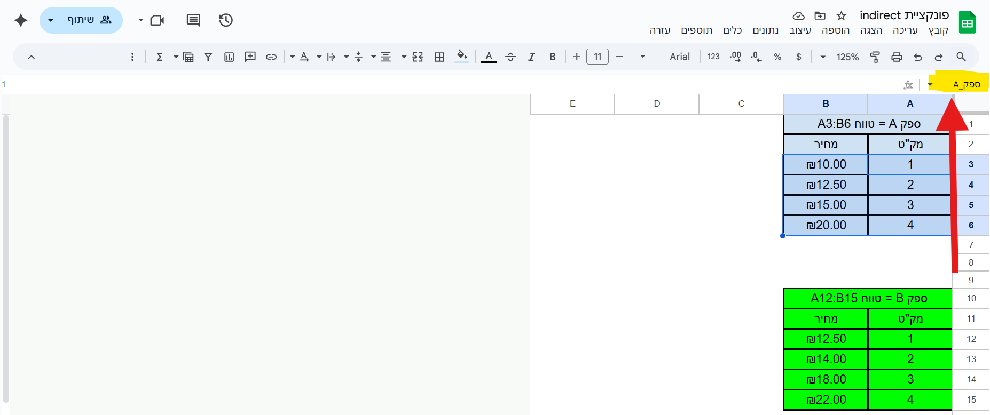The width and height of the screenshot is (990, 415).
Task: Toggle bold formatting
Action: pos(553,57)
